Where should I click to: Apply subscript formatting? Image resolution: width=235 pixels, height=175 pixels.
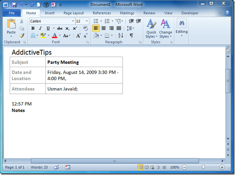coord(67,28)
